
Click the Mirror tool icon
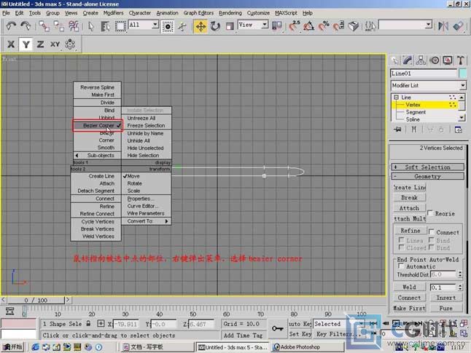[x=443, y=26]
